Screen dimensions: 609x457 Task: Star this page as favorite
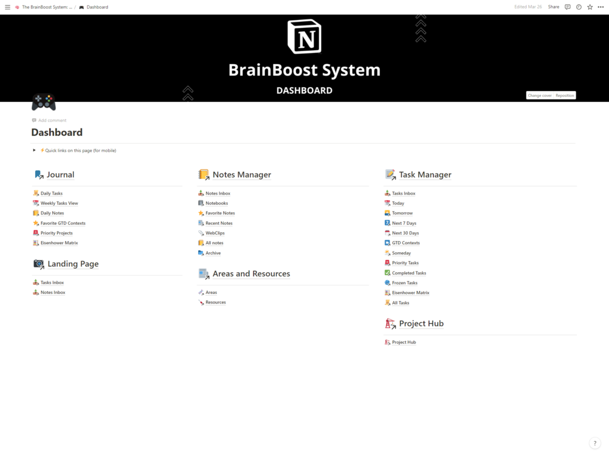pyautogui.click(x=590, y=7)
